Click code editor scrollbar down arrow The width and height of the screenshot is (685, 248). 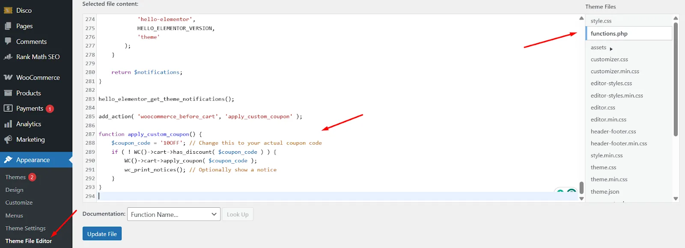pyautogui.click(x=581, y=199)
